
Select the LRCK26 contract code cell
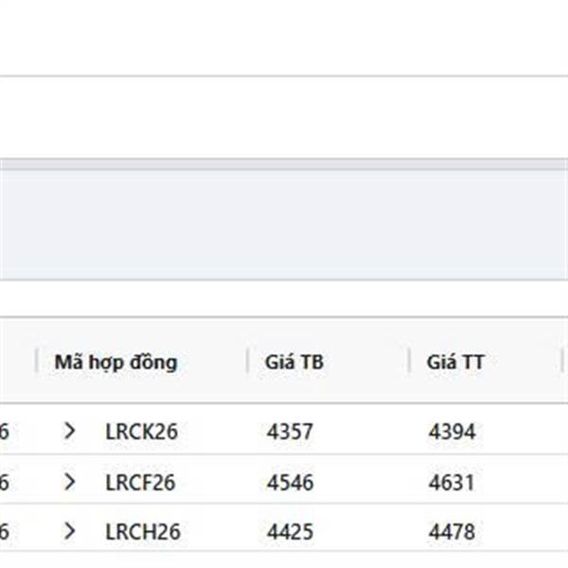(142, 432)
